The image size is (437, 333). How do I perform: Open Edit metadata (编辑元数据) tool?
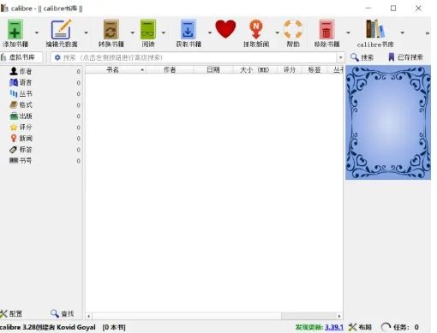coord(62,30)
